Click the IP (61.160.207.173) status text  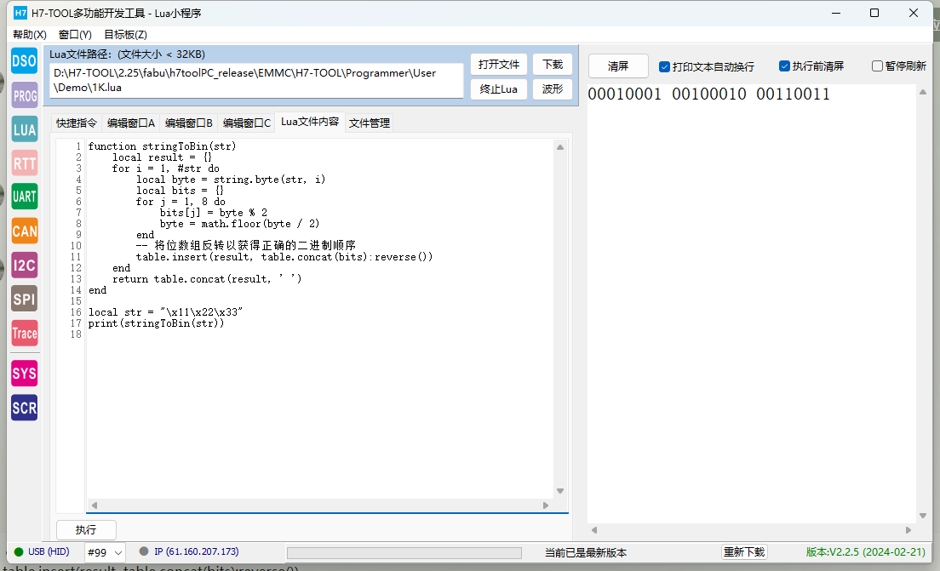pyautogui.click(x=196, y=551)
